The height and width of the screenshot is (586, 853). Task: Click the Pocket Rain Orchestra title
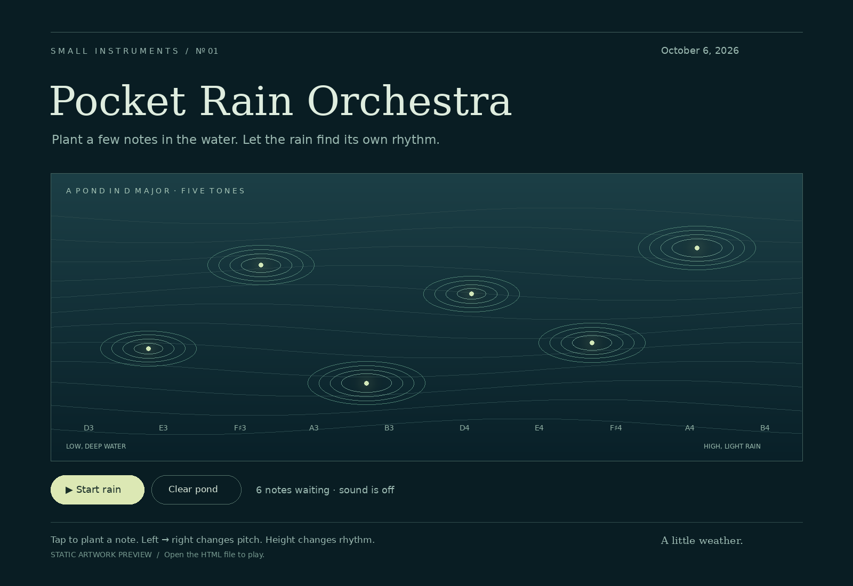point(281,101)
